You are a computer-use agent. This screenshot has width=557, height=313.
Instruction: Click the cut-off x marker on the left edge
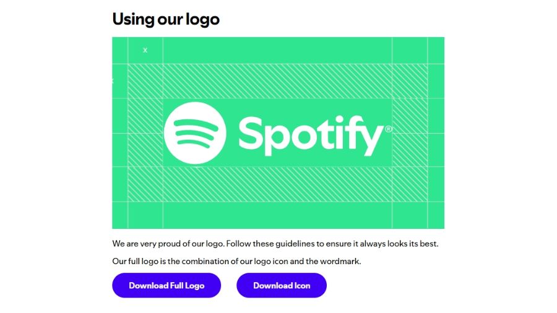click(x=113, y=81)
